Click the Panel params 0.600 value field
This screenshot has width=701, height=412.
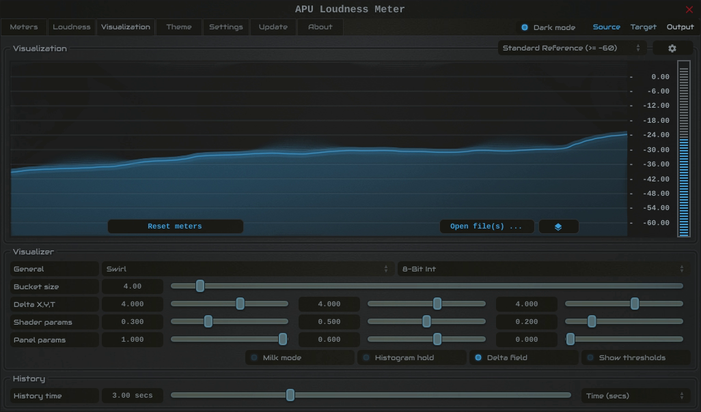click(x=329, y=340)
